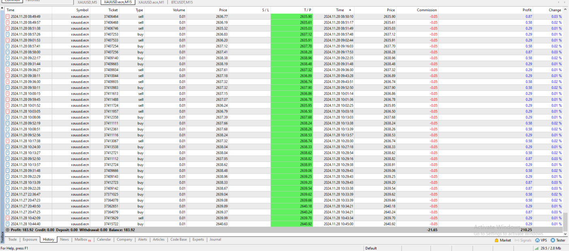Click the total commission value -21.65
The height and width of the screenshot is (251, 569).
coord(432,230)
